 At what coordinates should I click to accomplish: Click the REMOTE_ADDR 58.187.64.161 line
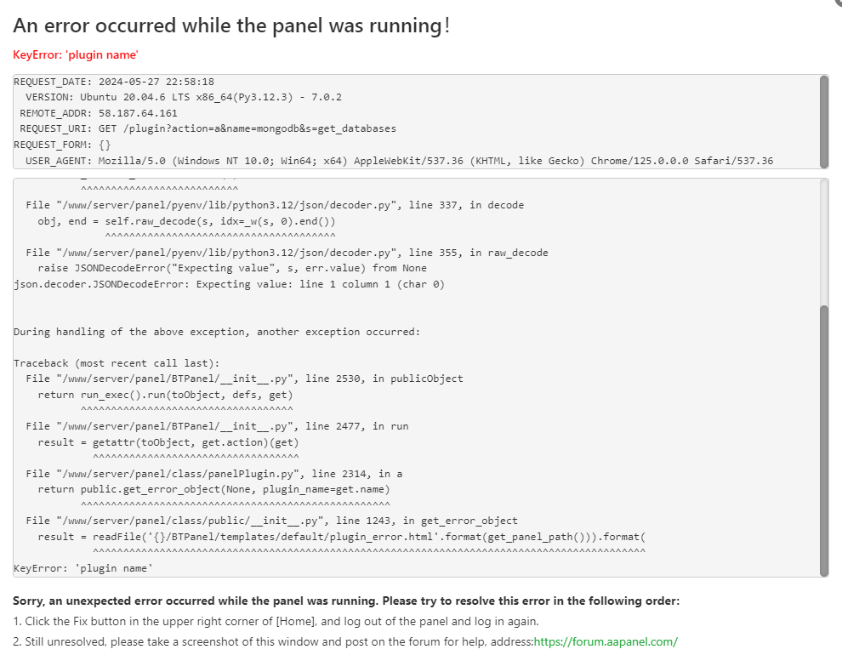click(x=98, y=113)
